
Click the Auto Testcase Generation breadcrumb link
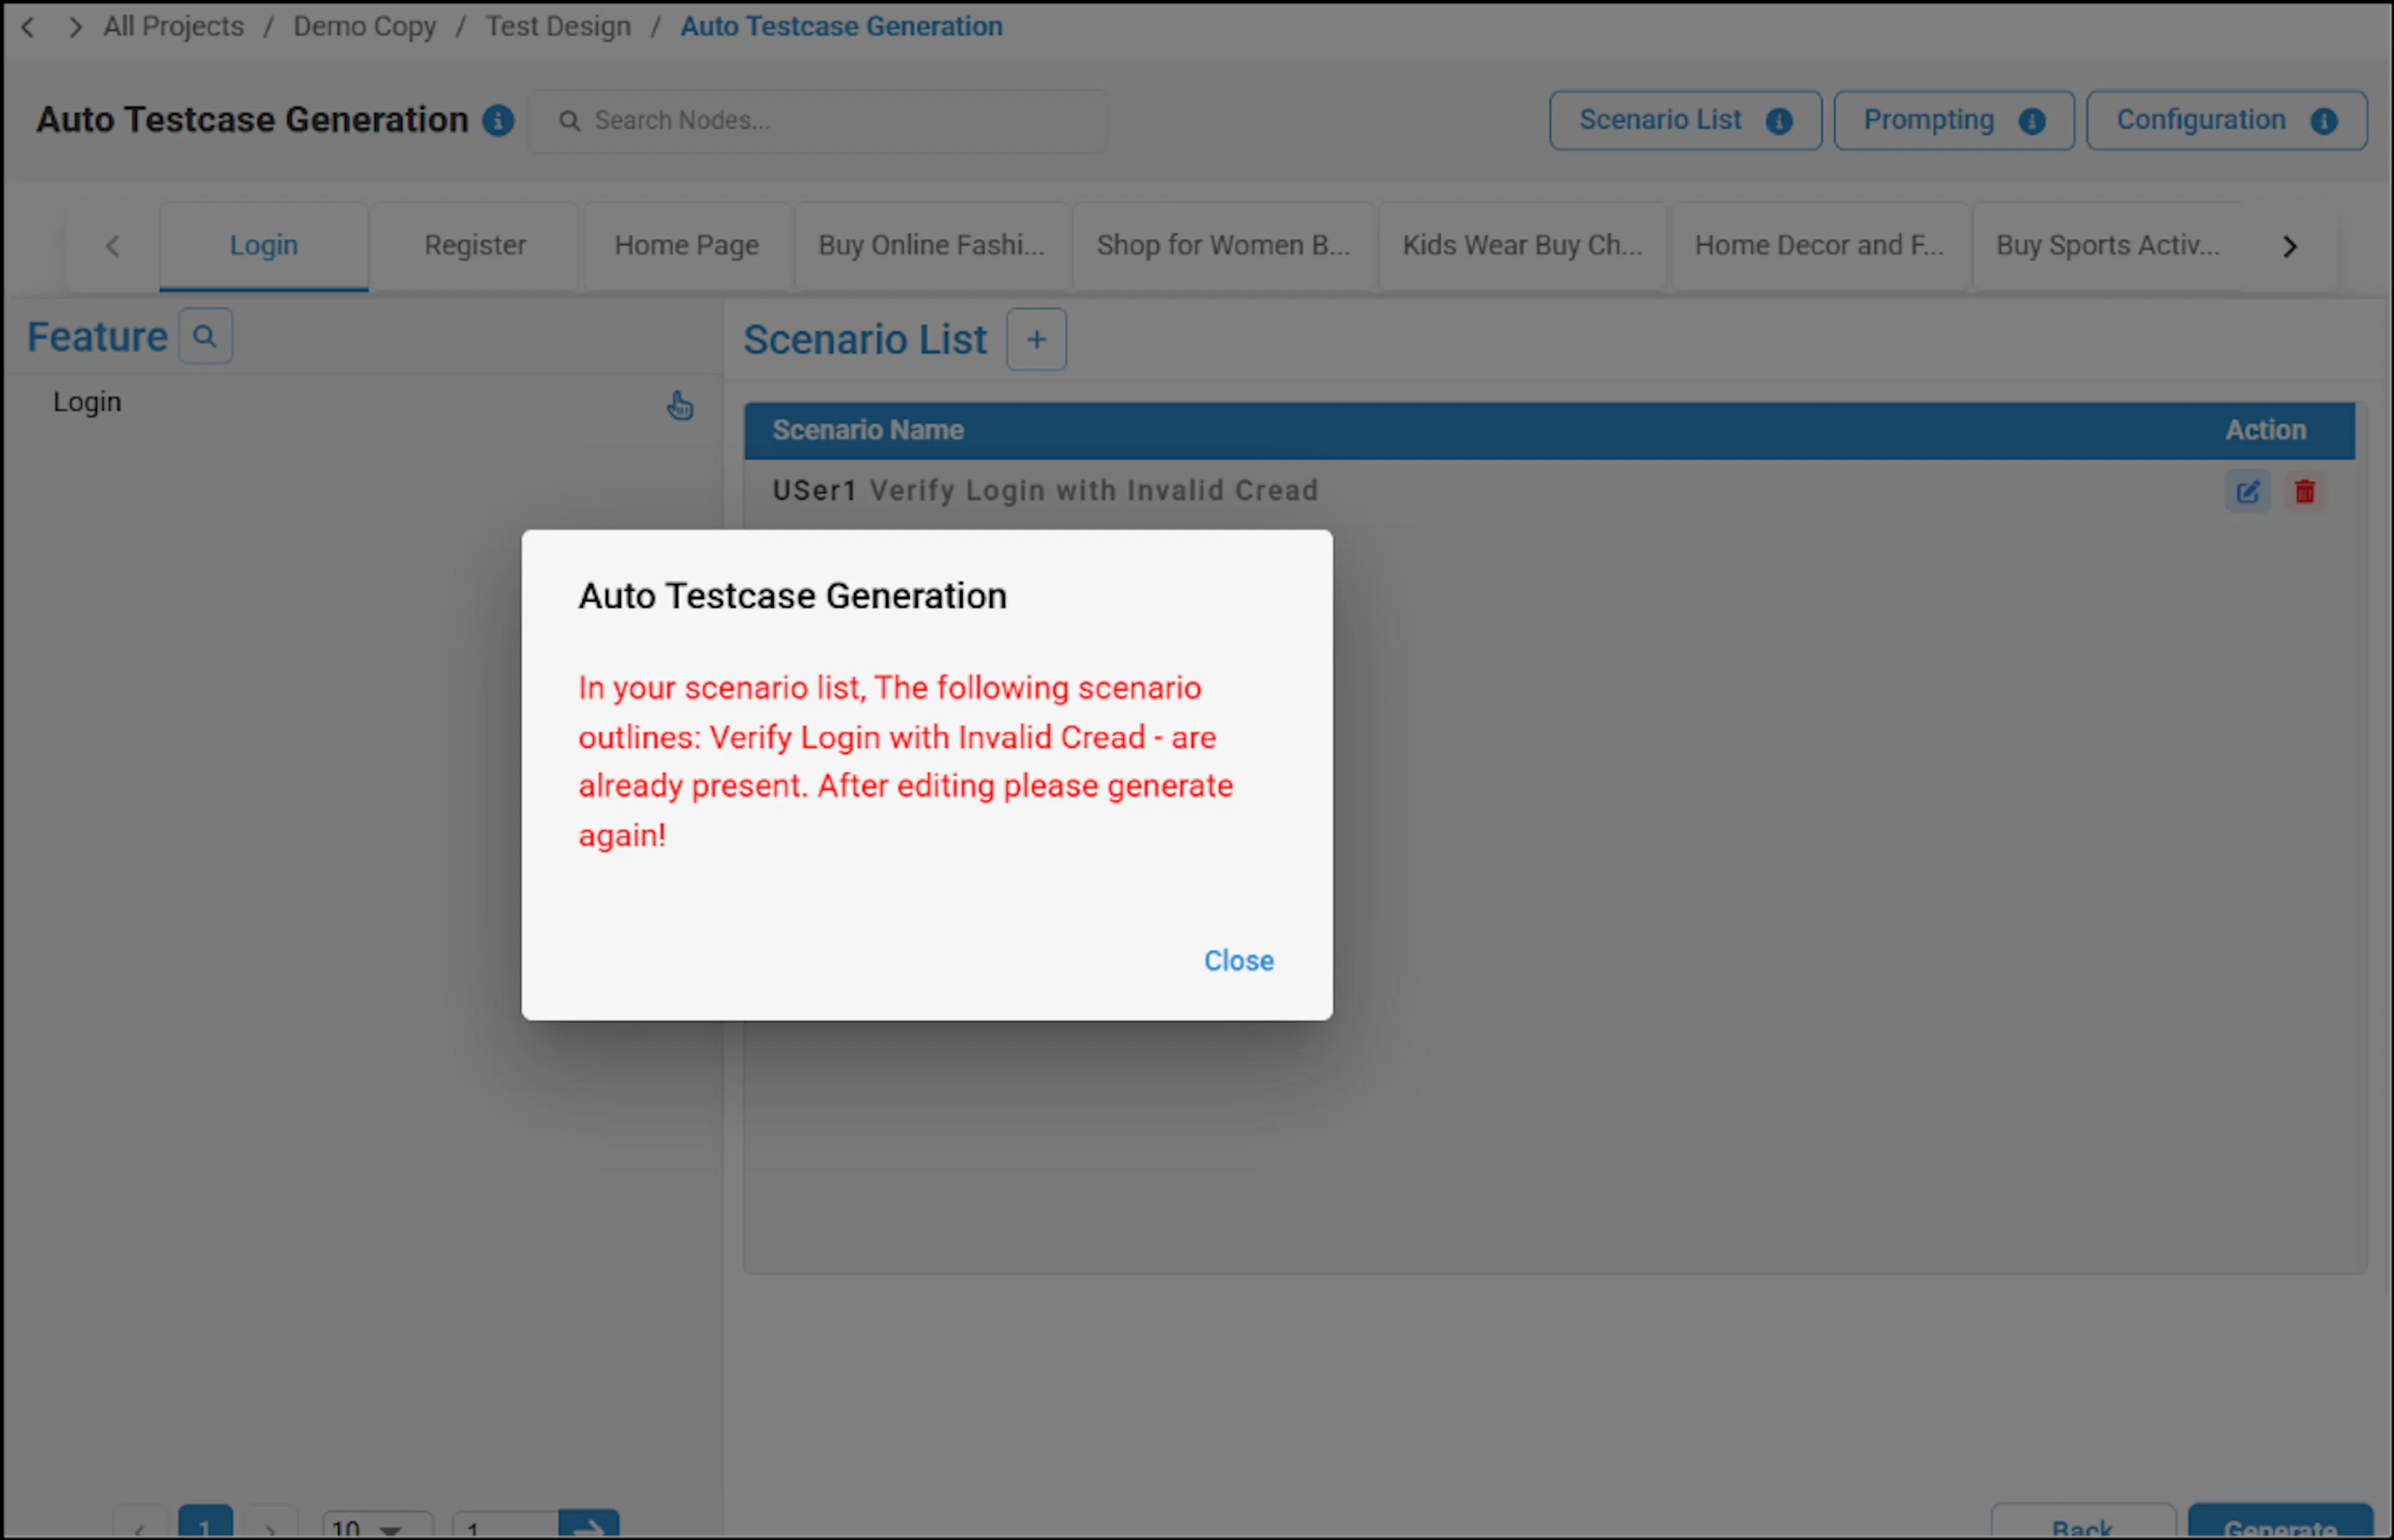click(842, 27)
